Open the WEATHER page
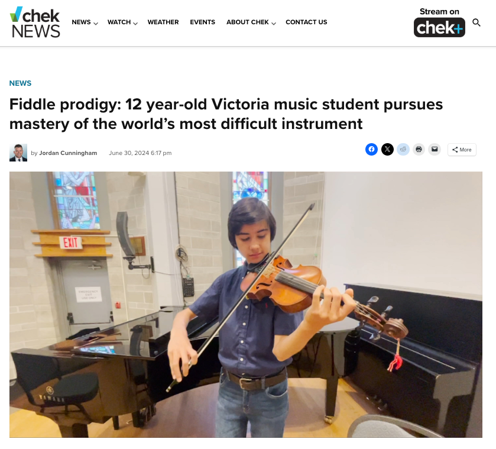496x449 pixels. 163,22
